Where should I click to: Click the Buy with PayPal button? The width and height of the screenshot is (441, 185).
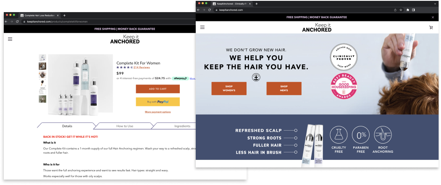[x=158, y=102]
